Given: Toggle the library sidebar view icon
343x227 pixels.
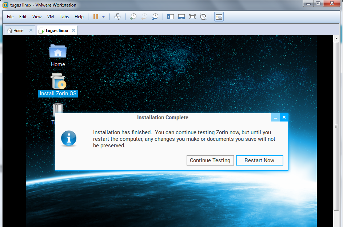Looking at the screenshot, I should (x=170, y=17).
